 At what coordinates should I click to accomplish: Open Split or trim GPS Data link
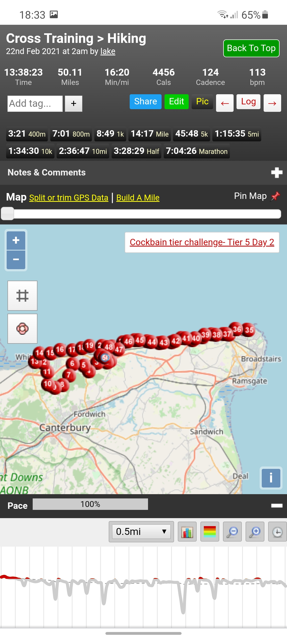(x=69, y=198)
